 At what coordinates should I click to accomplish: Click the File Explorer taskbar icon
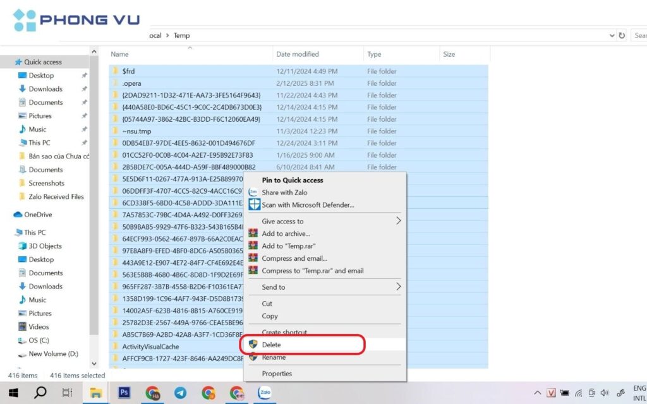tap(96, 393)
